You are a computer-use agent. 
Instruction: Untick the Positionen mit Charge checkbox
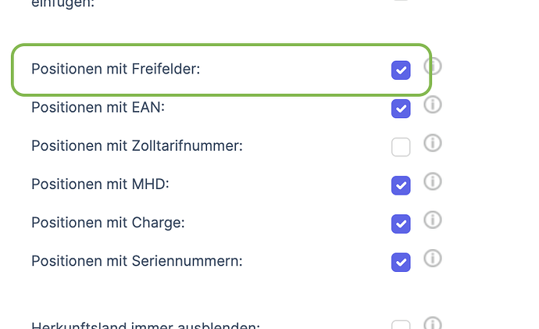click(x=401, y=224)
